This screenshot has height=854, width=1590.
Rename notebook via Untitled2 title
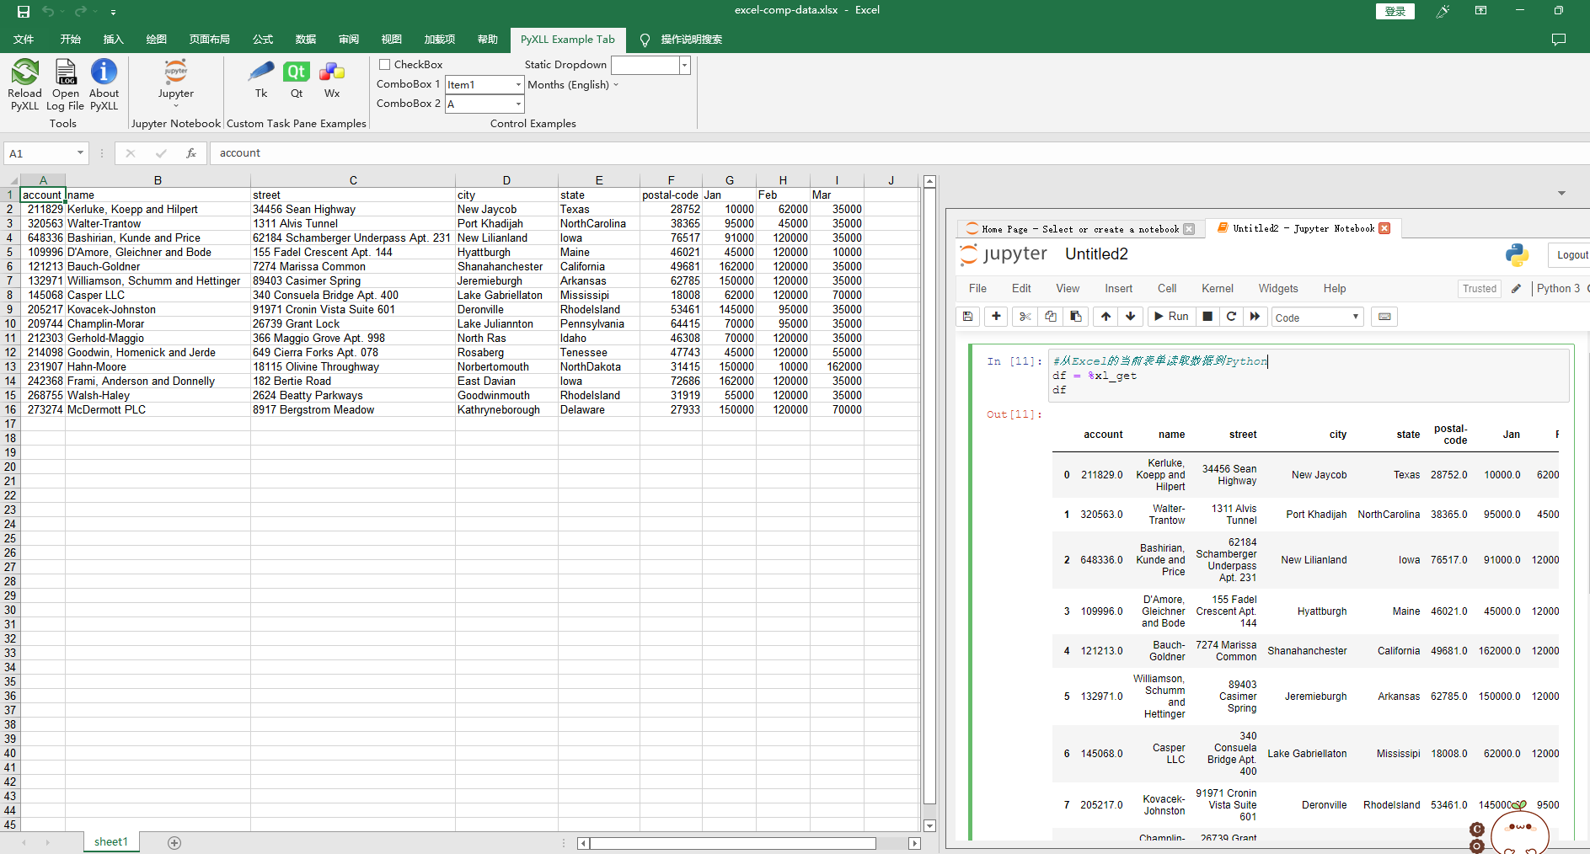pos(1096,254)
